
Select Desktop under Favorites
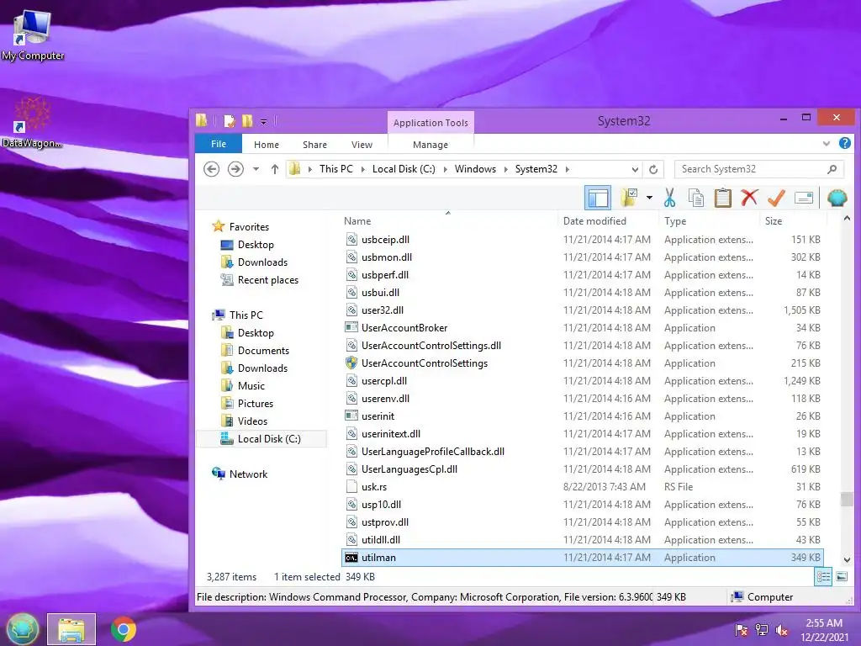pos(256,245)
